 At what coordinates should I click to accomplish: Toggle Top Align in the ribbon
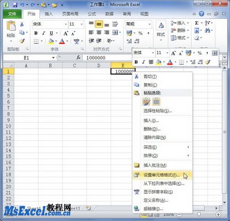coord(91,24)
